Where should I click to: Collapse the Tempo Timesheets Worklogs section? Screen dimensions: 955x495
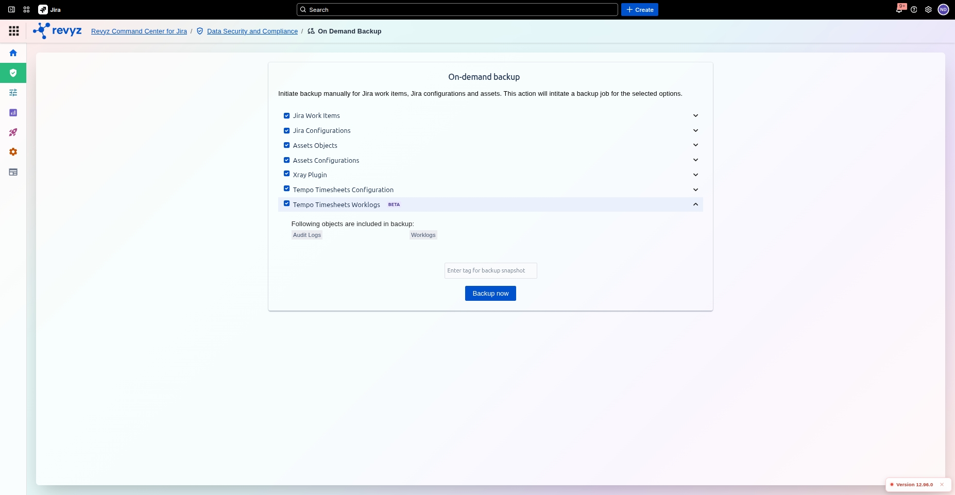695,204
